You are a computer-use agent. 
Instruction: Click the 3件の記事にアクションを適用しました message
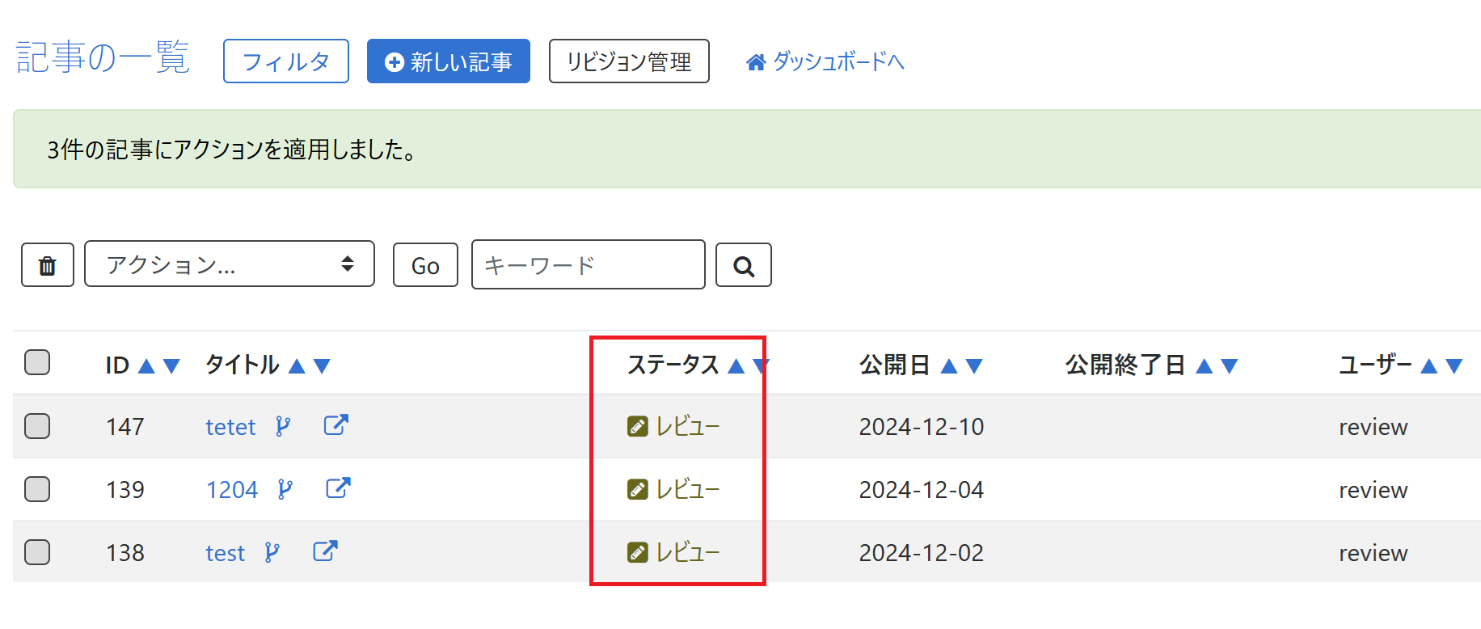(232, 150)
